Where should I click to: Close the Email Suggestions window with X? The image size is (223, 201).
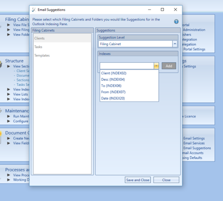click(175, 10)
